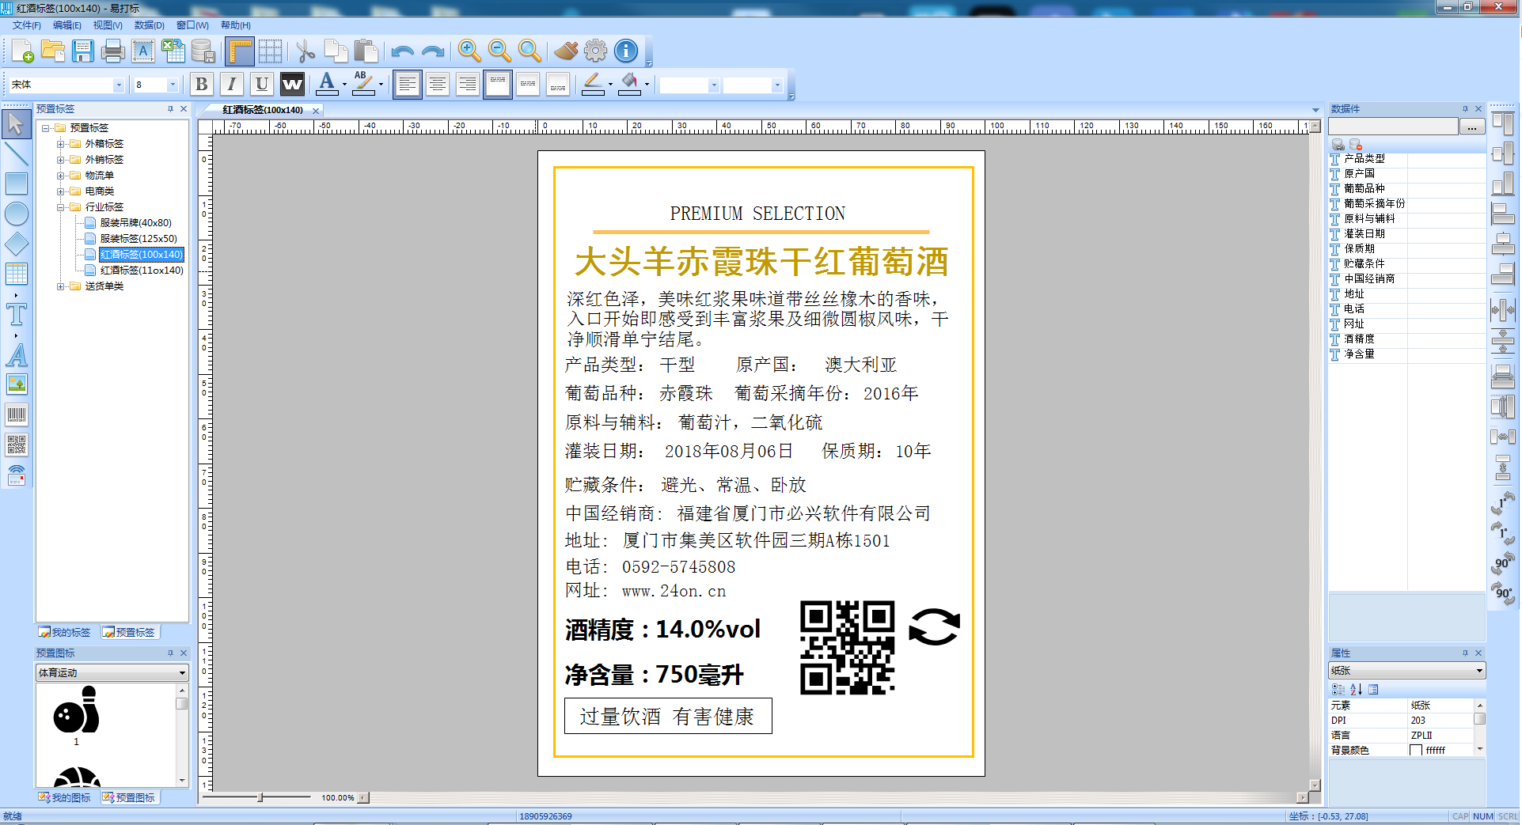Set text alignment to left
Image resolution: width=1522 pixels, height=825 pixels.
pyautogui.click(x=407, y=84)
